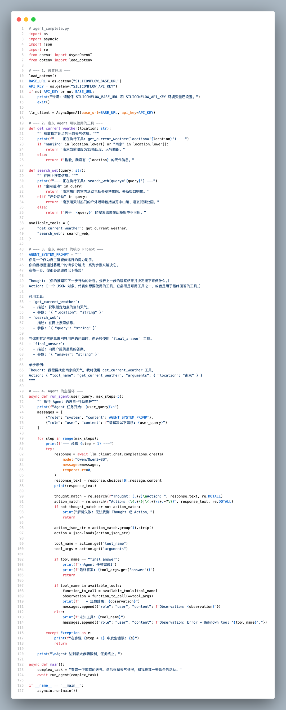
Task: Click line number 127 in the gutter
Action: click(20, 691)
